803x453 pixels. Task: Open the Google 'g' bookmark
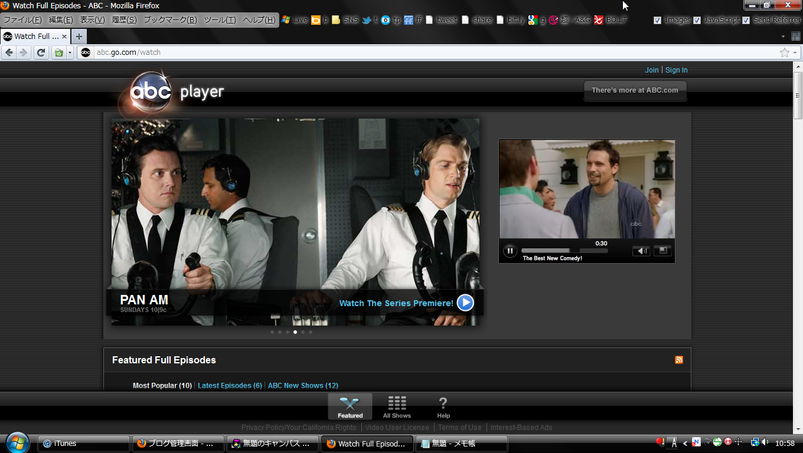[x=537, y=20]
